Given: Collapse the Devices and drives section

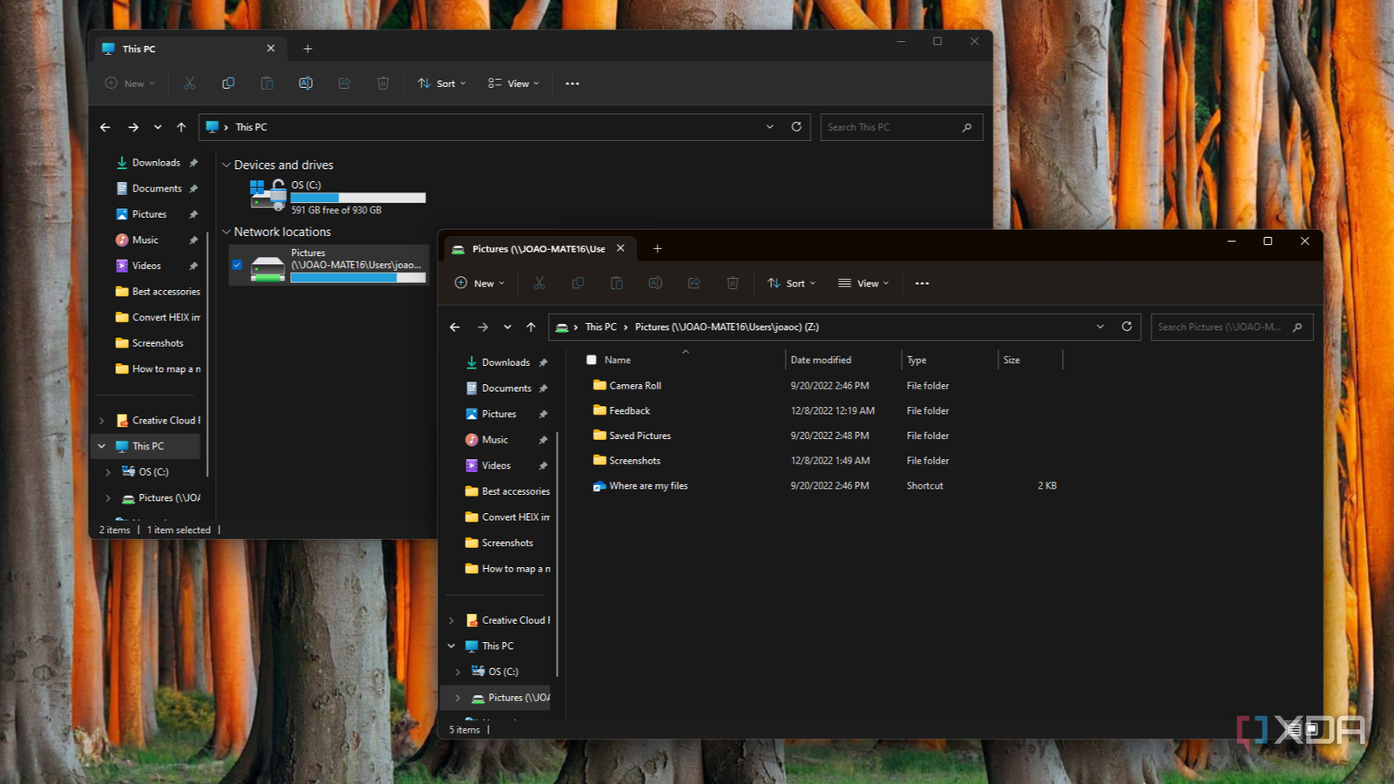Looking at the screenshot, I should pyautogui.click(x=227, y=165).
